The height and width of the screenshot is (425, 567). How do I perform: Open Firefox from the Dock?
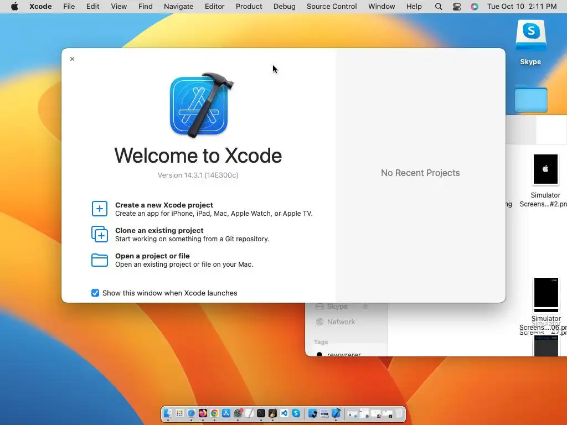(x=203, y=413)
